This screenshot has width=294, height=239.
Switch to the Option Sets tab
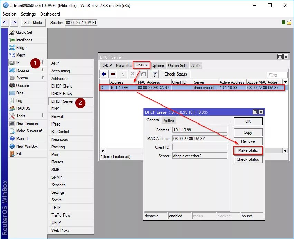177,66
